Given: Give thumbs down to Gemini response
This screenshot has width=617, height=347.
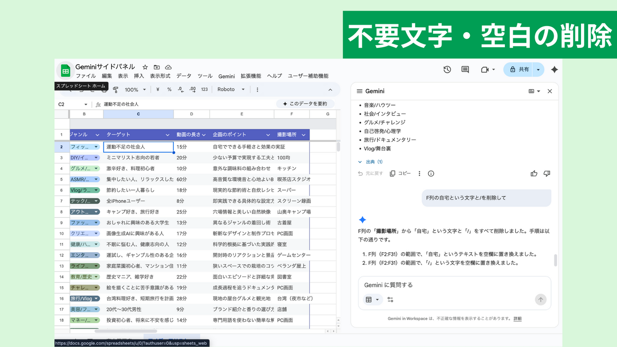Looking at the screenshot, I should click(x=547, y=174).
